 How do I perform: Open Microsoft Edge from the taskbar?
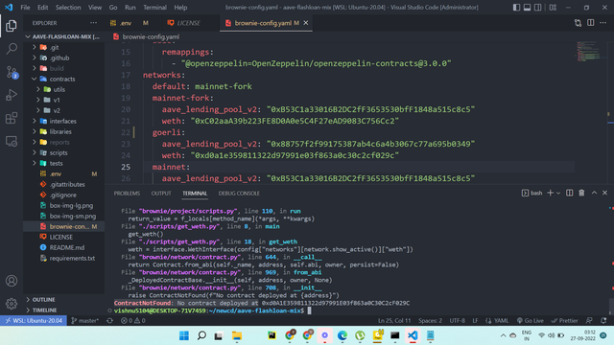click(x=342, y=335)
